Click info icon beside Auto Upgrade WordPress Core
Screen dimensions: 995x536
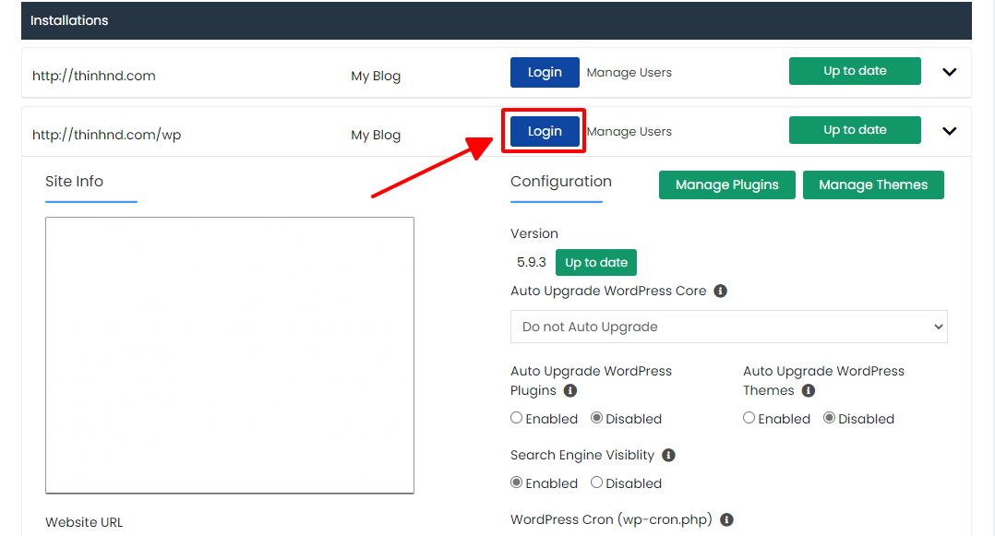coord(720,292)
